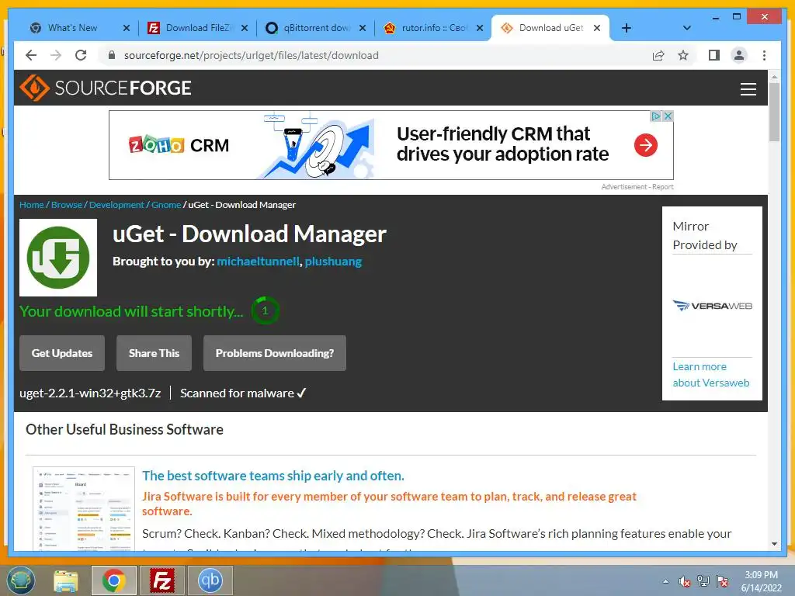The image size is (795, 596).
Task: Click Problems Downloading? button
Action: (x=275, y=353)
